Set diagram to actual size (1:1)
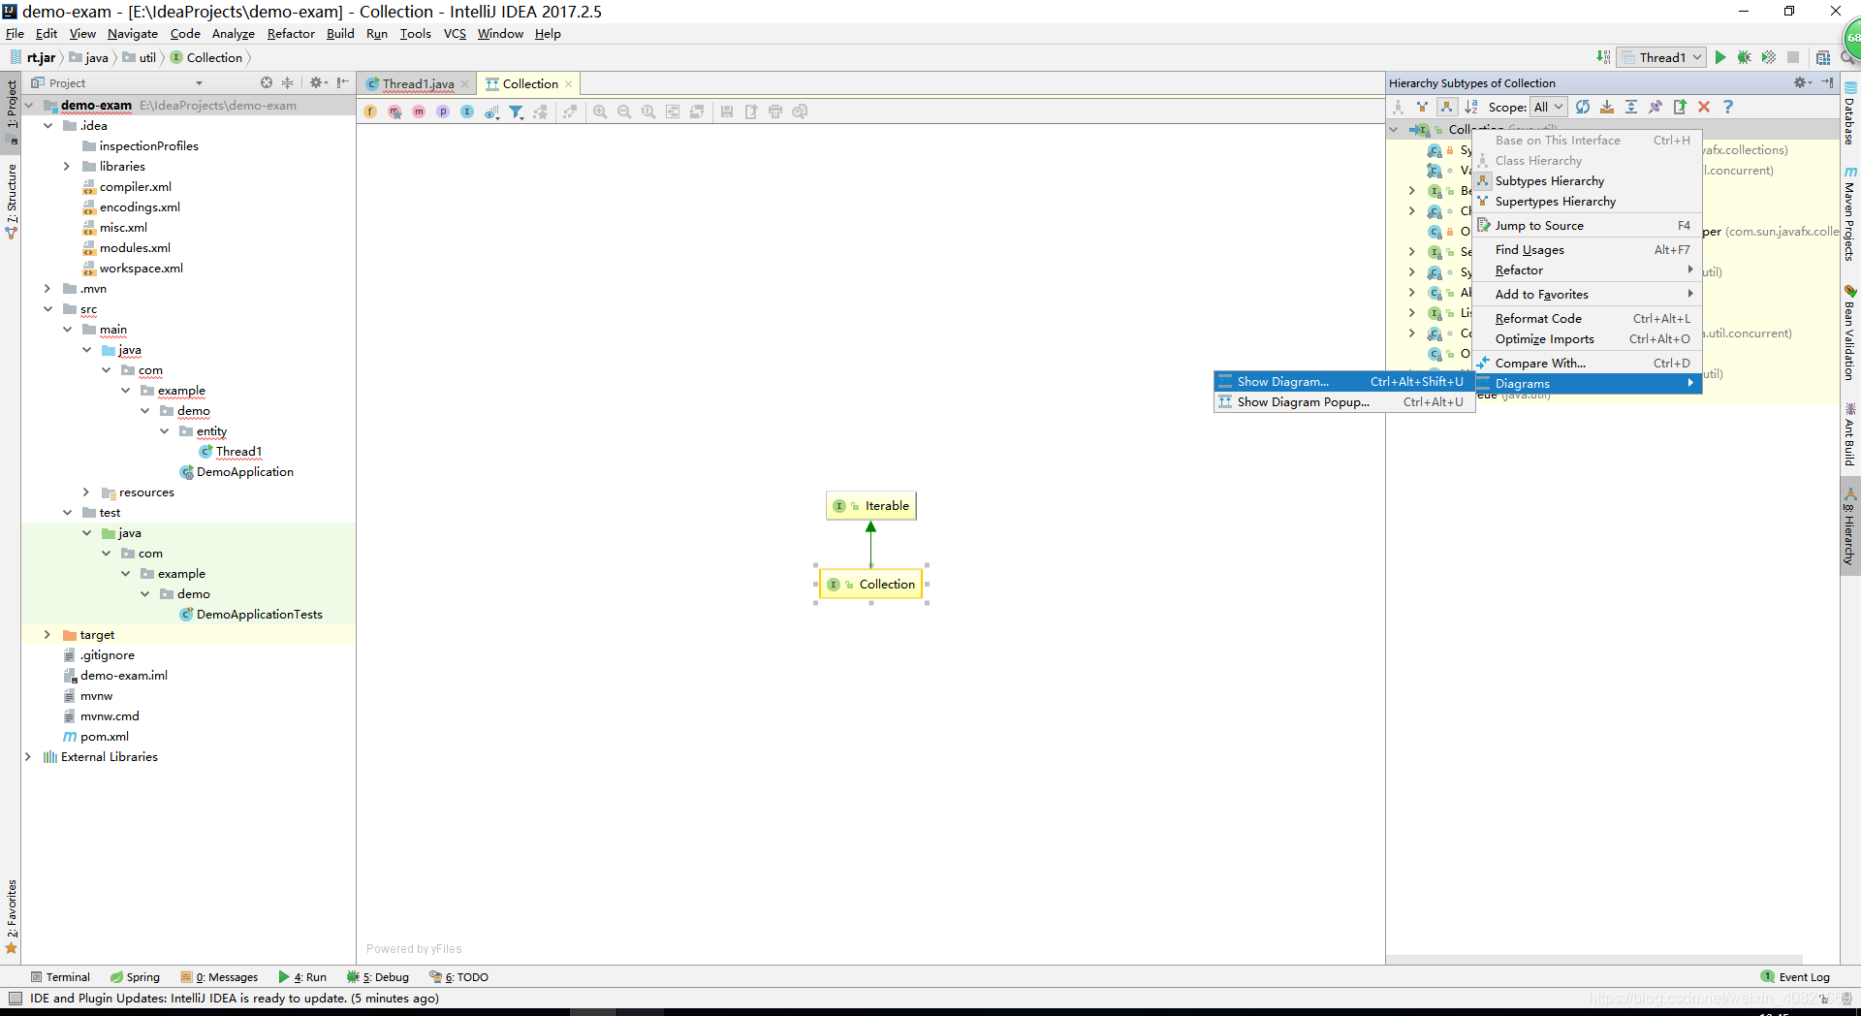Viewport: 1861px width, 1016px height. 648,111
